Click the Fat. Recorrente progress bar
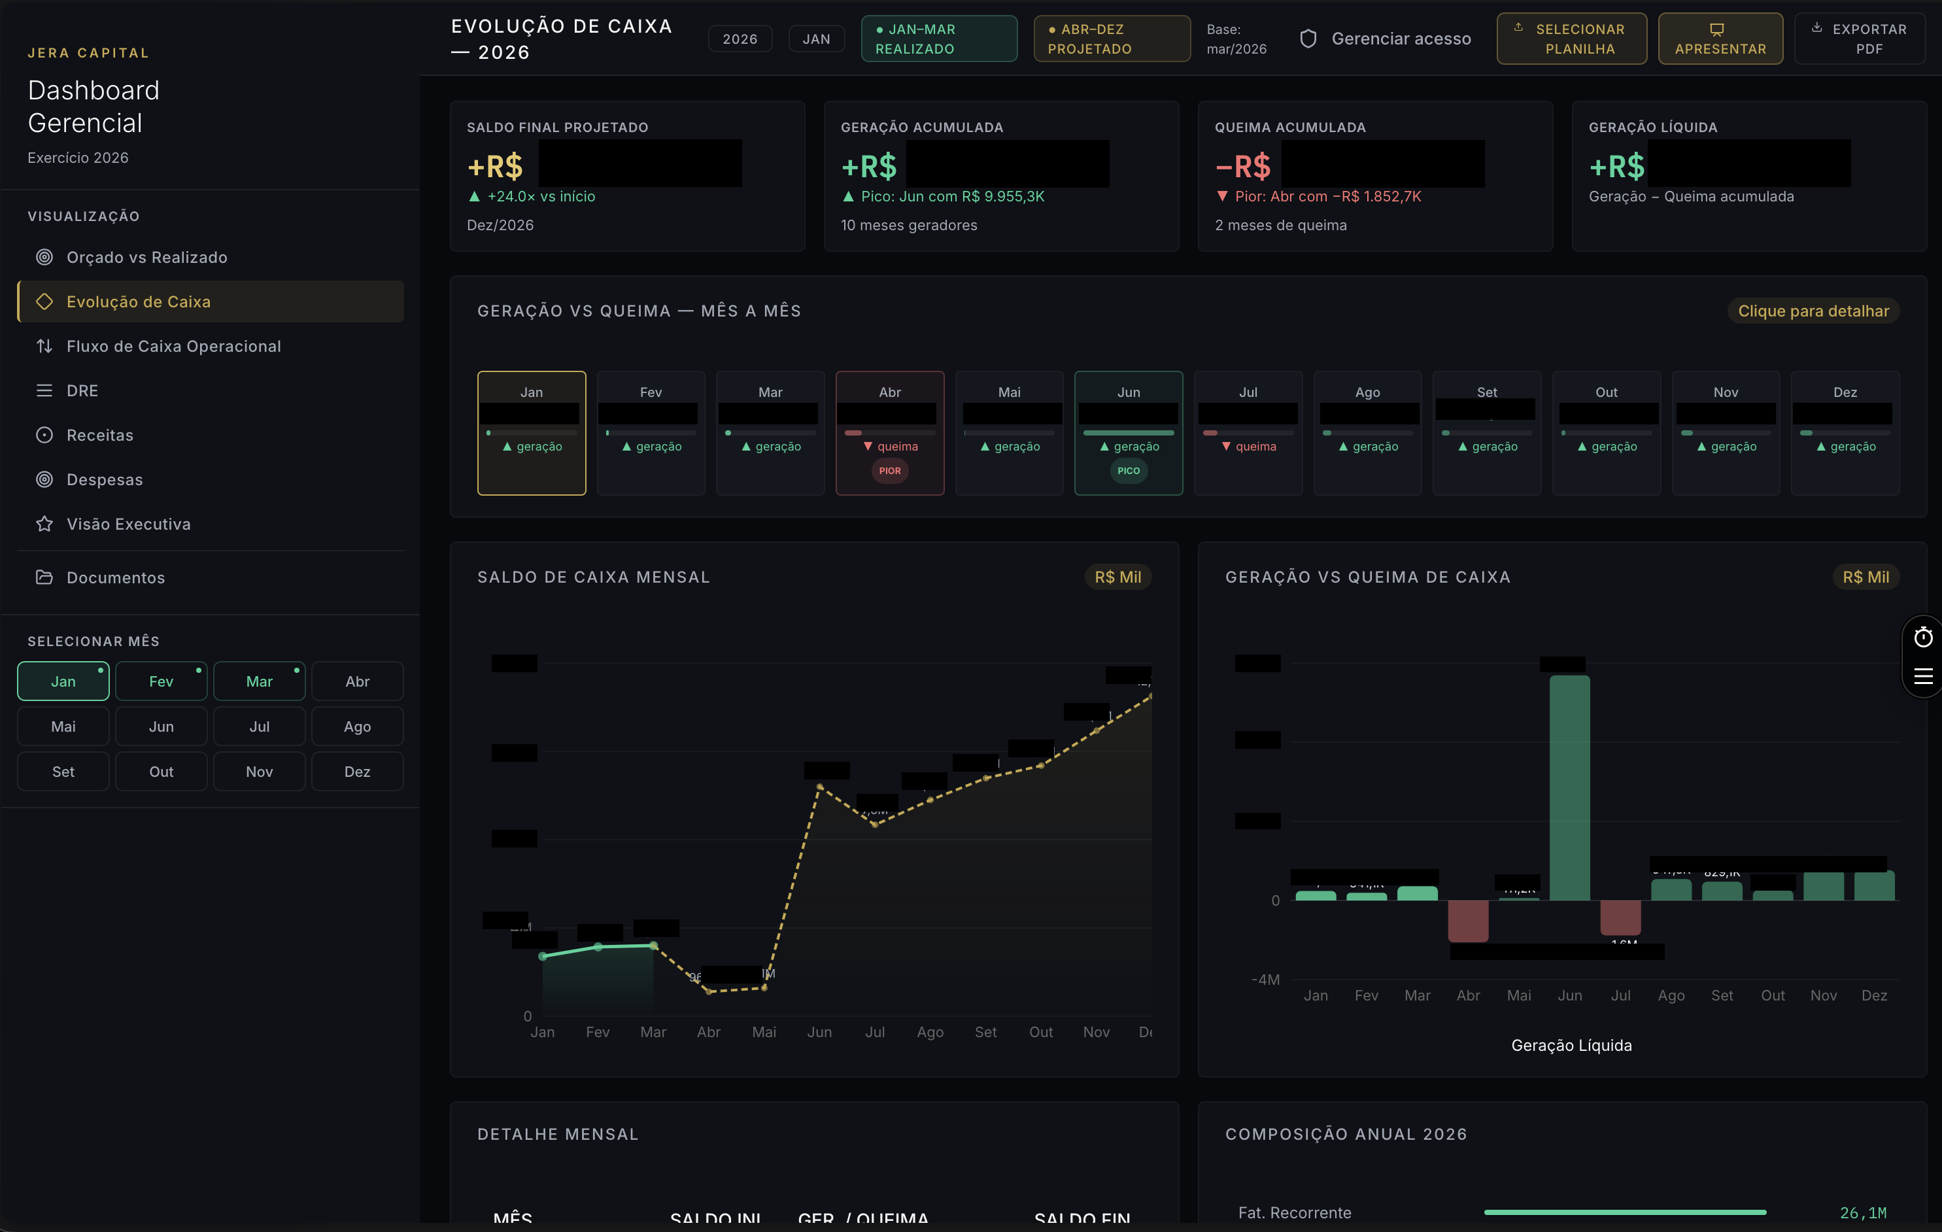Screen dimensions: 1942x1232 click(1624, 1212)
